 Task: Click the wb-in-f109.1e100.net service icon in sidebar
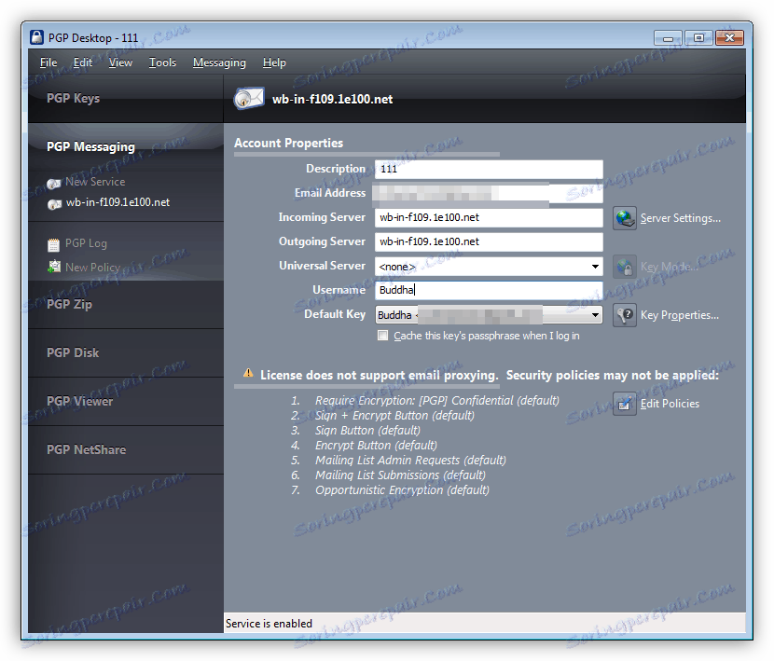click(54, 203)
